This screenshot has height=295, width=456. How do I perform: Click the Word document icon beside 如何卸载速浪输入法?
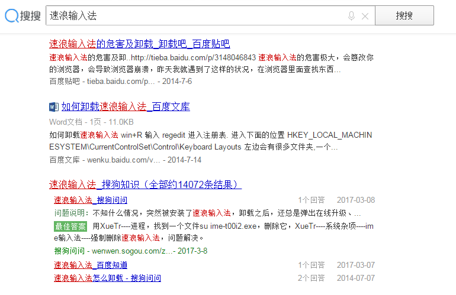(54, 107)
